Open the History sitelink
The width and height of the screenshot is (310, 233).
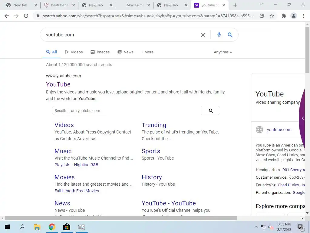coord(152,177)
